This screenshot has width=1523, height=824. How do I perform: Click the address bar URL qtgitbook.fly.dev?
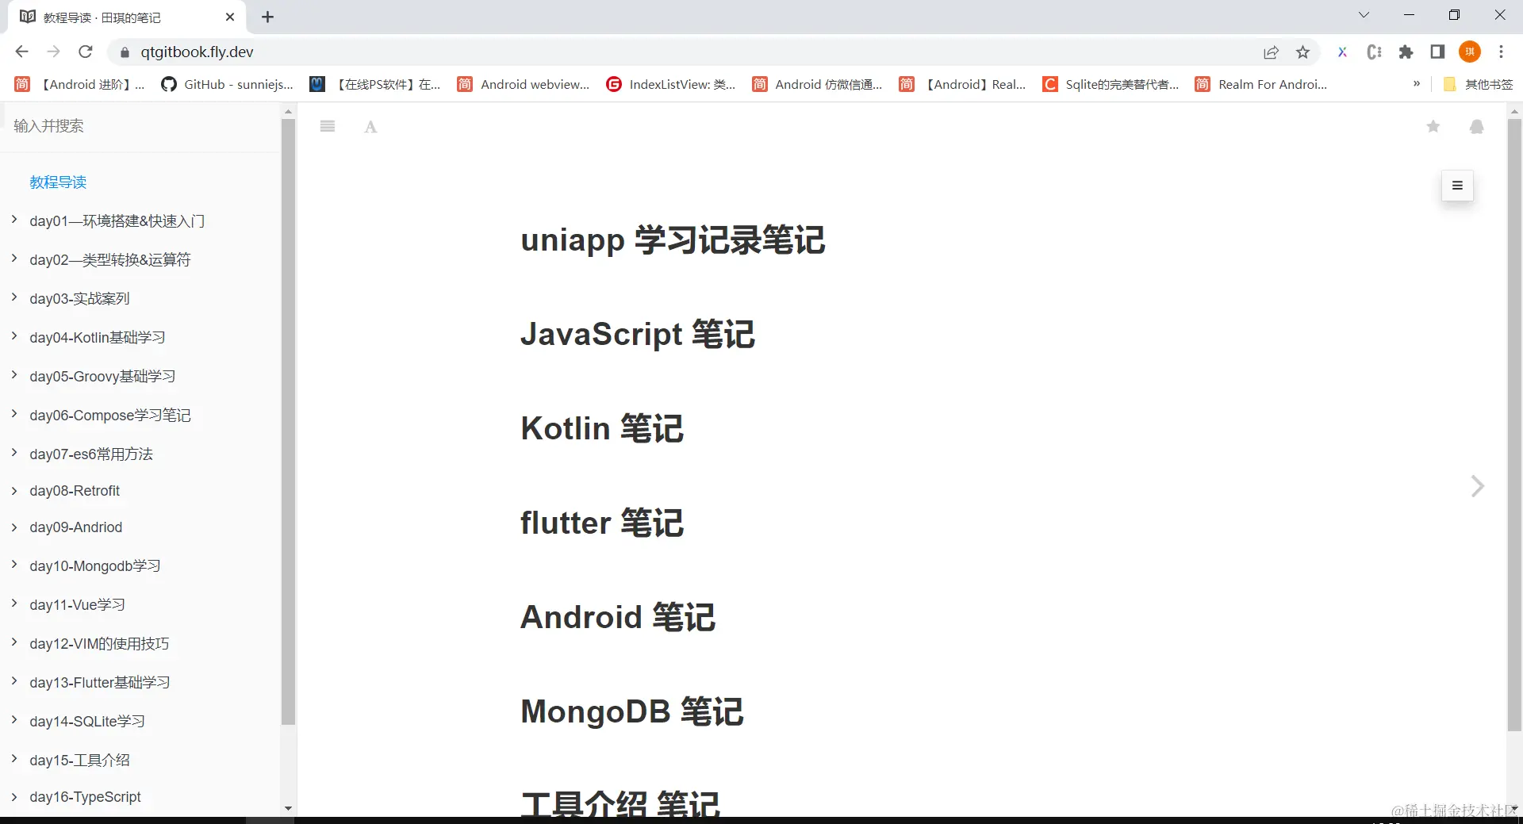point(197,52)
